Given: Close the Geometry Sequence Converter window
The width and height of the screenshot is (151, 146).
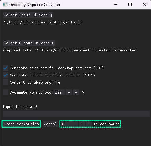Looking at the screenshot, I should (x=144, y=5).
